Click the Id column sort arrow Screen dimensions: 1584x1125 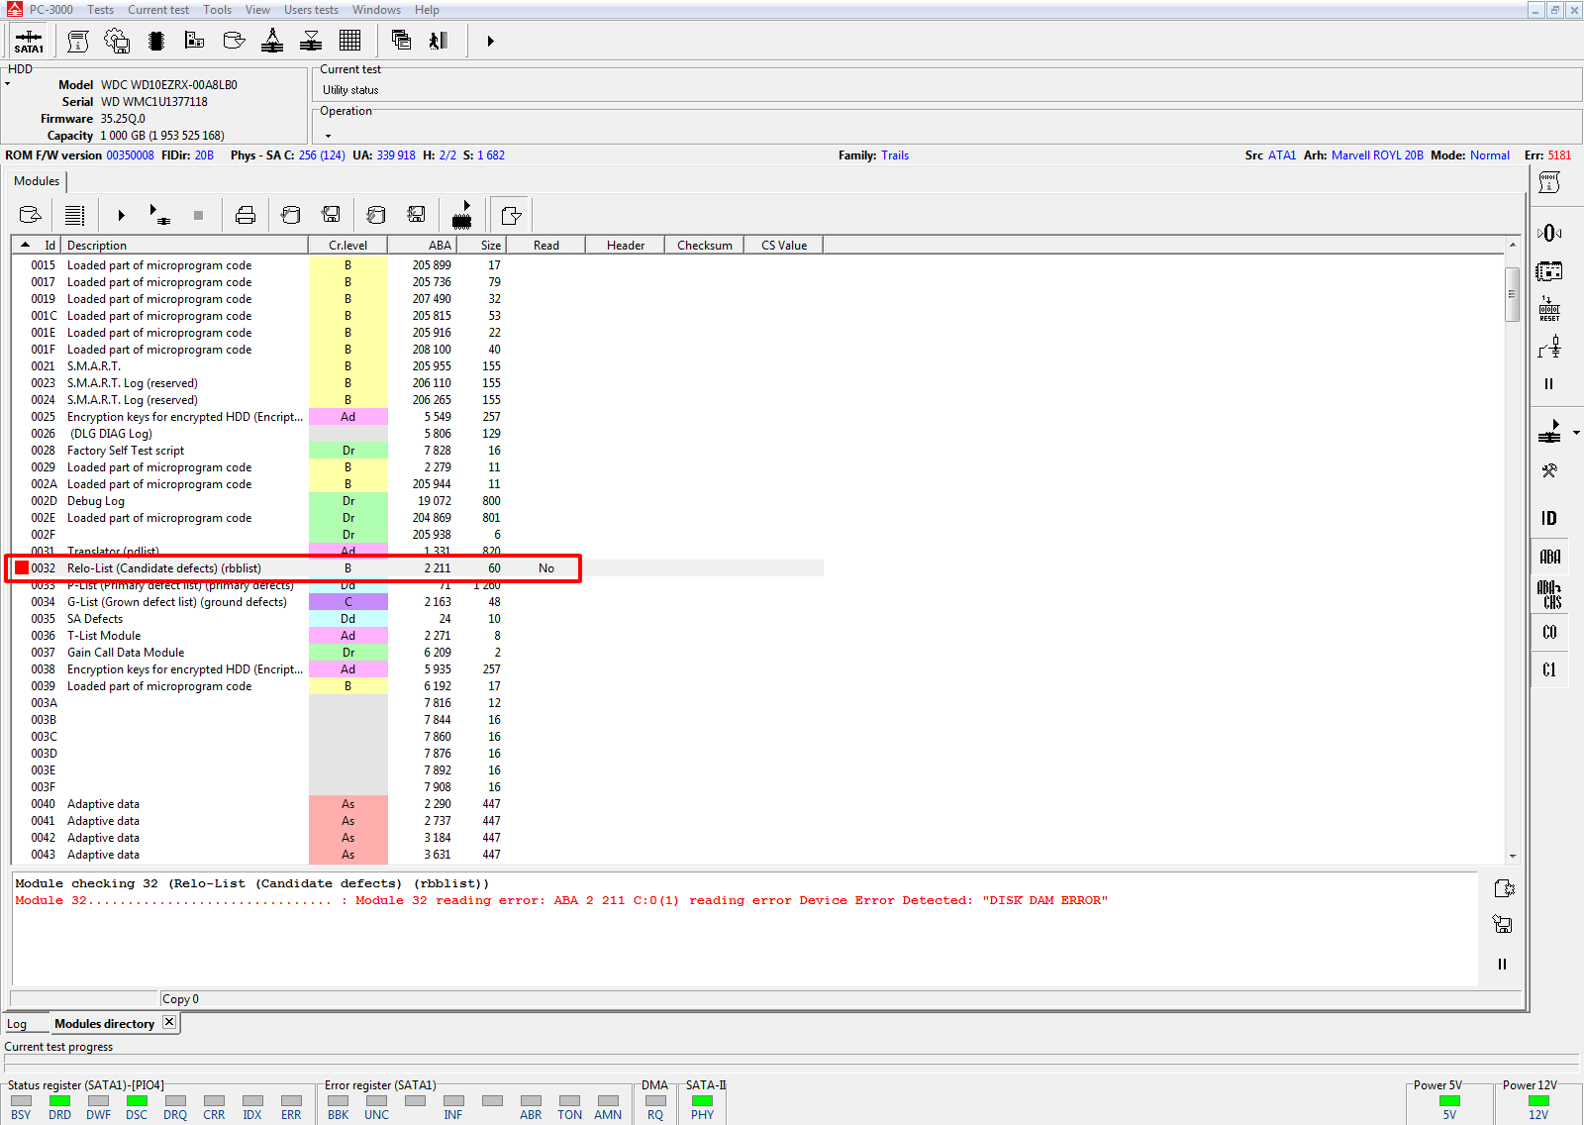(x=26, y=245)
